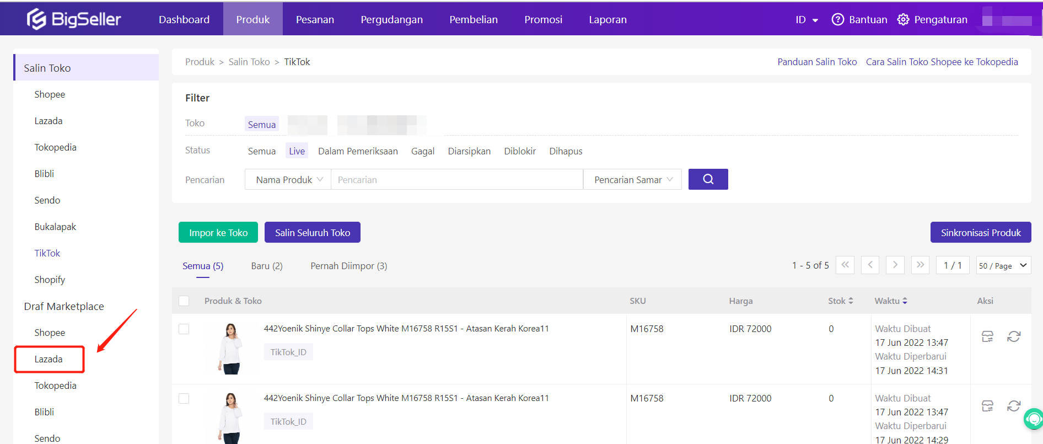Select TikTok in sidebar
Image resolution: width=1043 pixels, height=444 pixels.
47,253
